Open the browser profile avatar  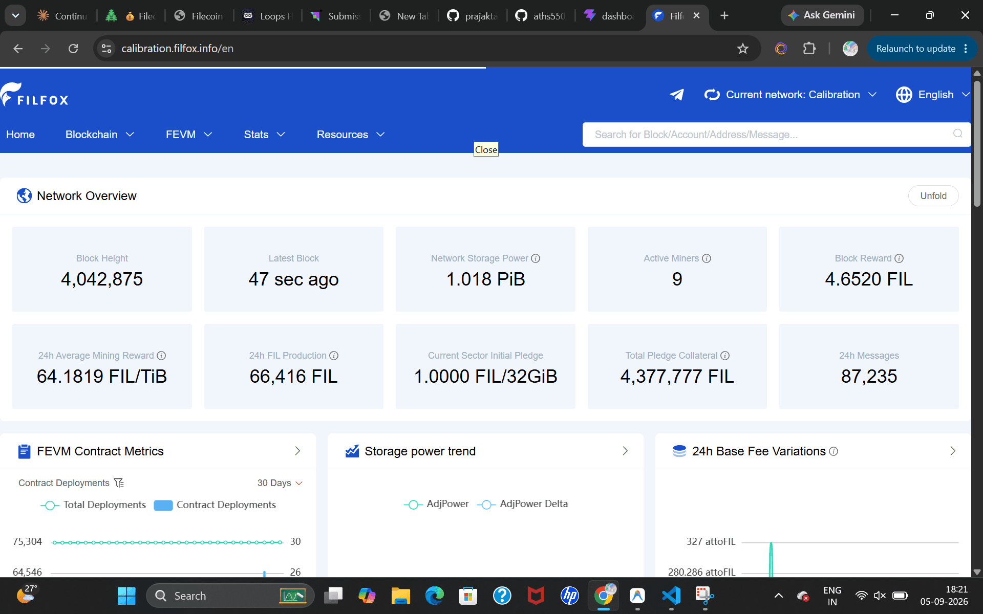coord(850,49)
